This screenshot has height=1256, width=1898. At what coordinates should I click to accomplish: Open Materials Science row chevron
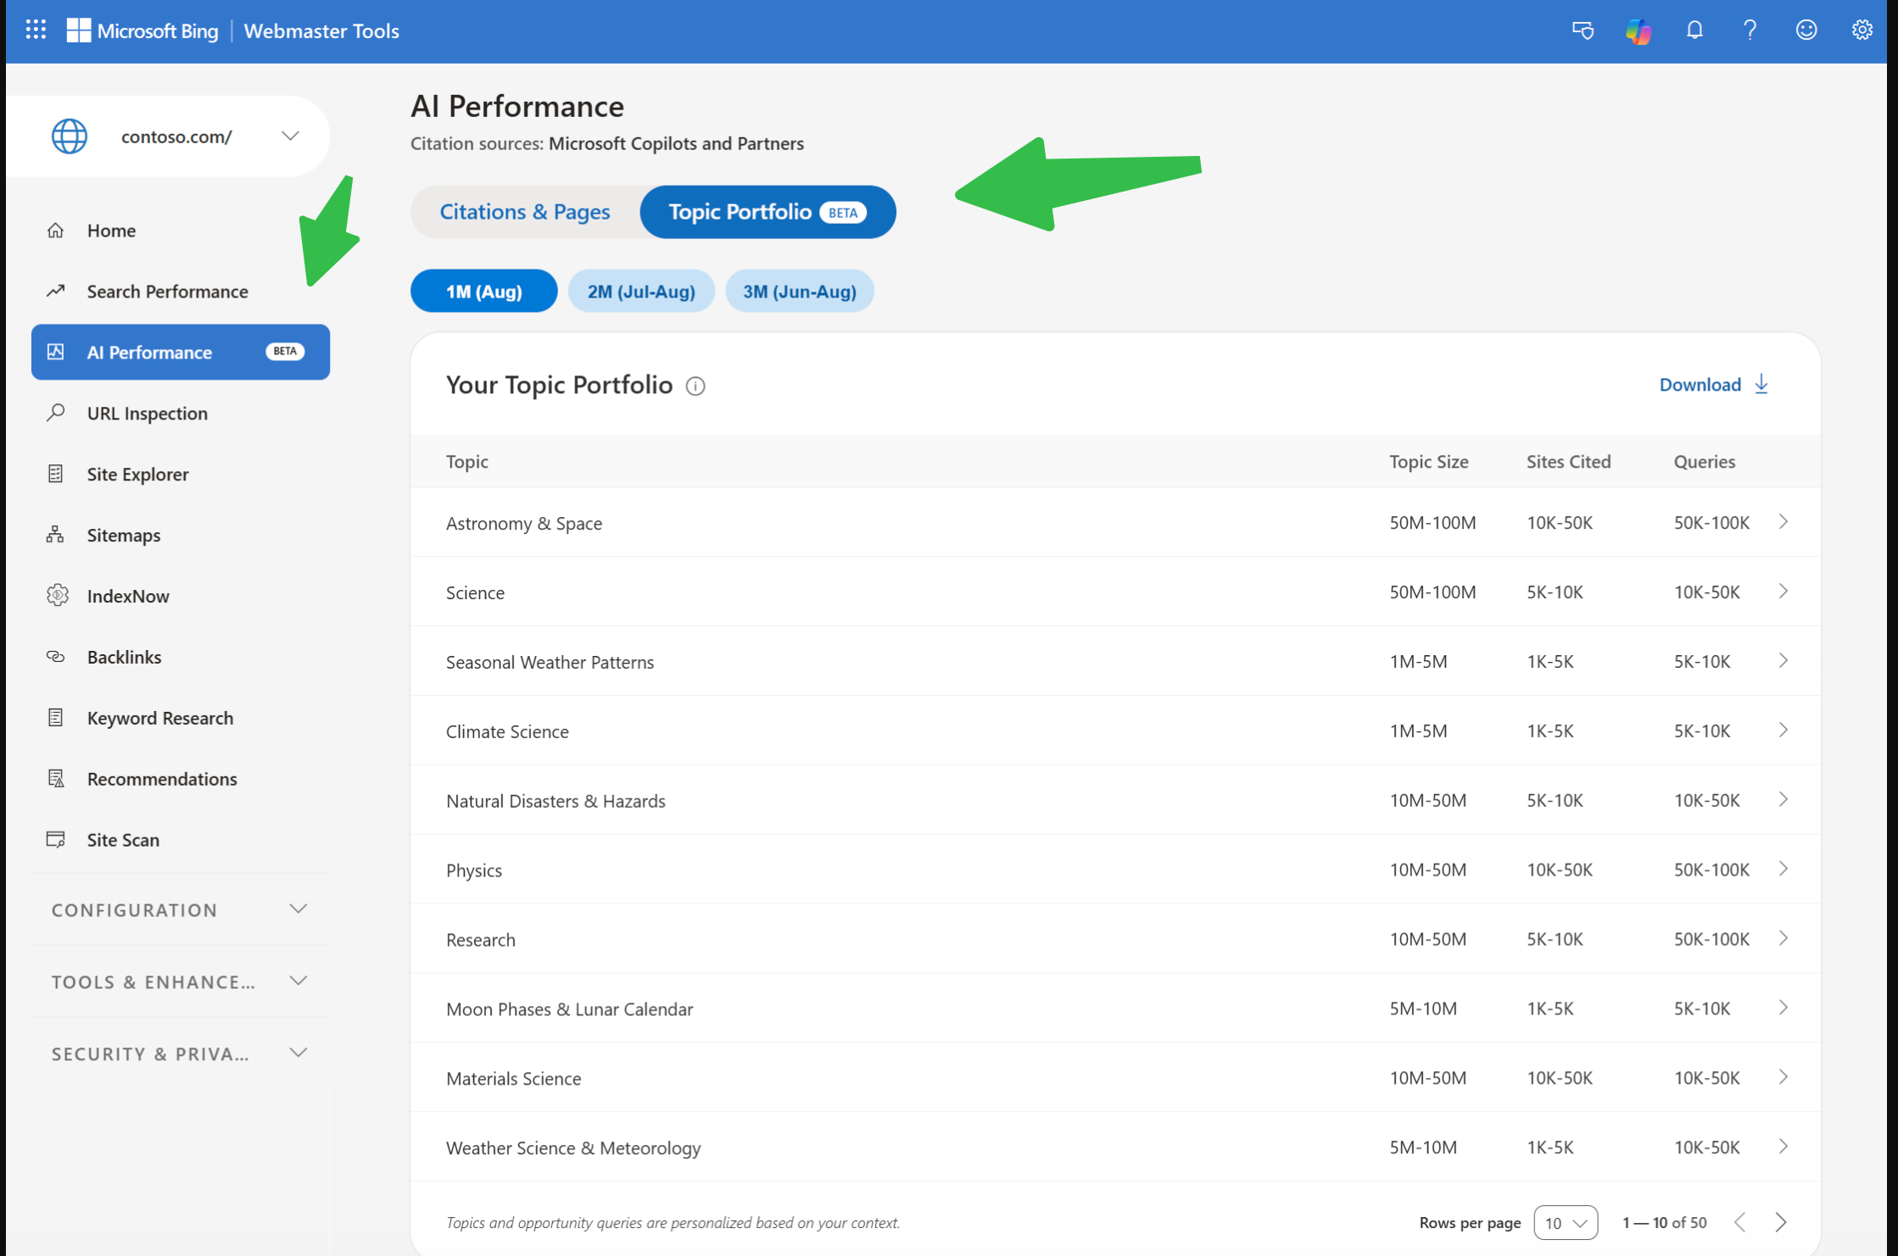(x=1784, y=1077)
